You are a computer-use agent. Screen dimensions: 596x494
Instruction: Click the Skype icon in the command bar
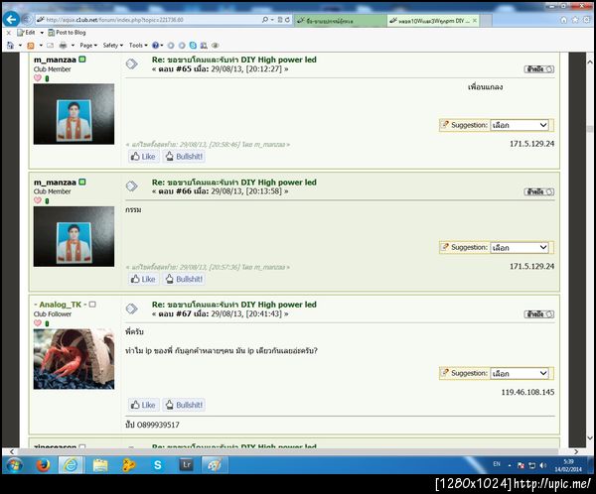pyautogui.click(x=193, y=46)
